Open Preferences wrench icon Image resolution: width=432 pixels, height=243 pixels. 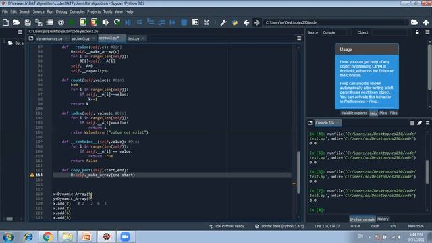click(x=223, y=22)
